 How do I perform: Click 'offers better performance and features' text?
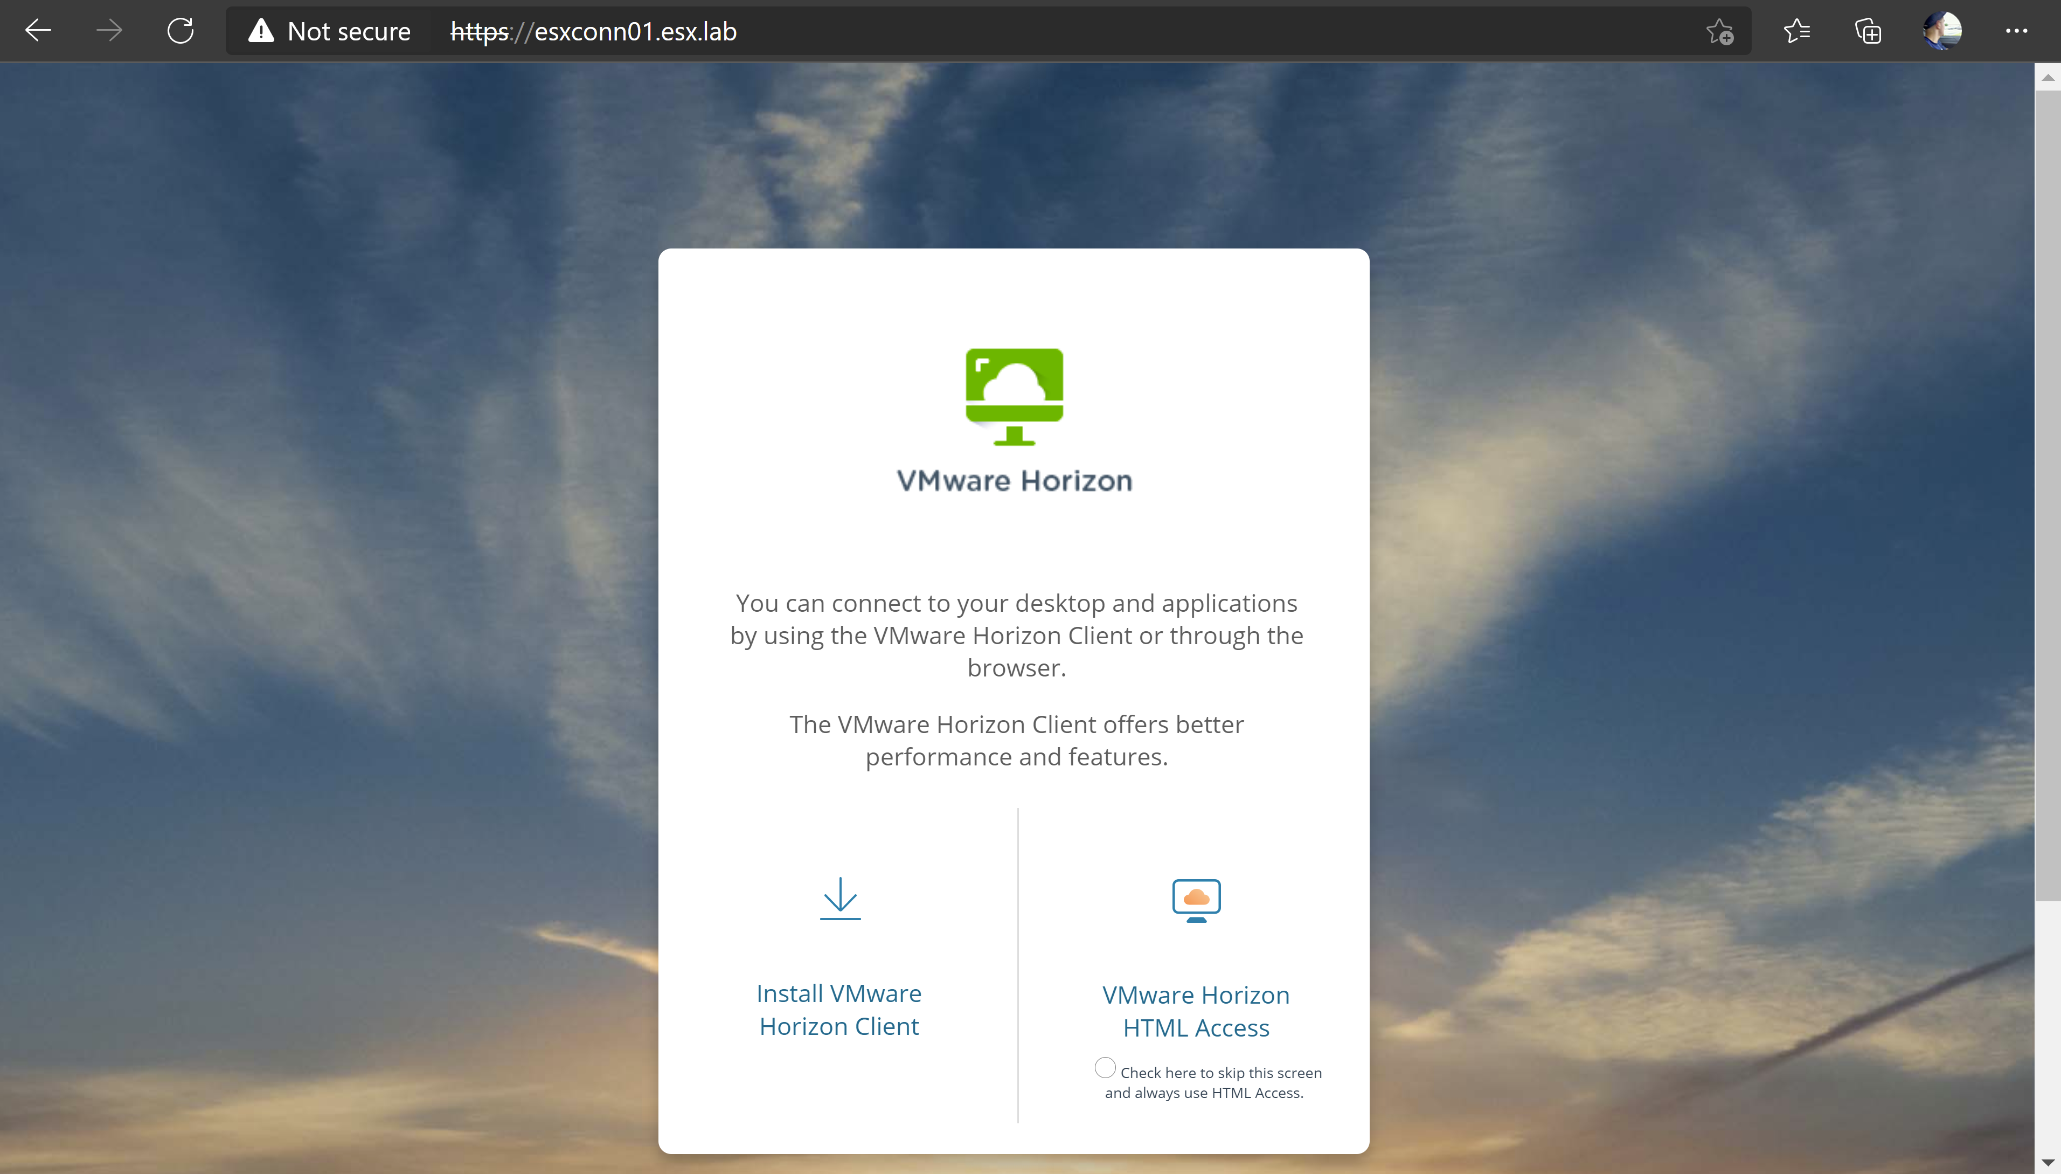click(1016, 741)
